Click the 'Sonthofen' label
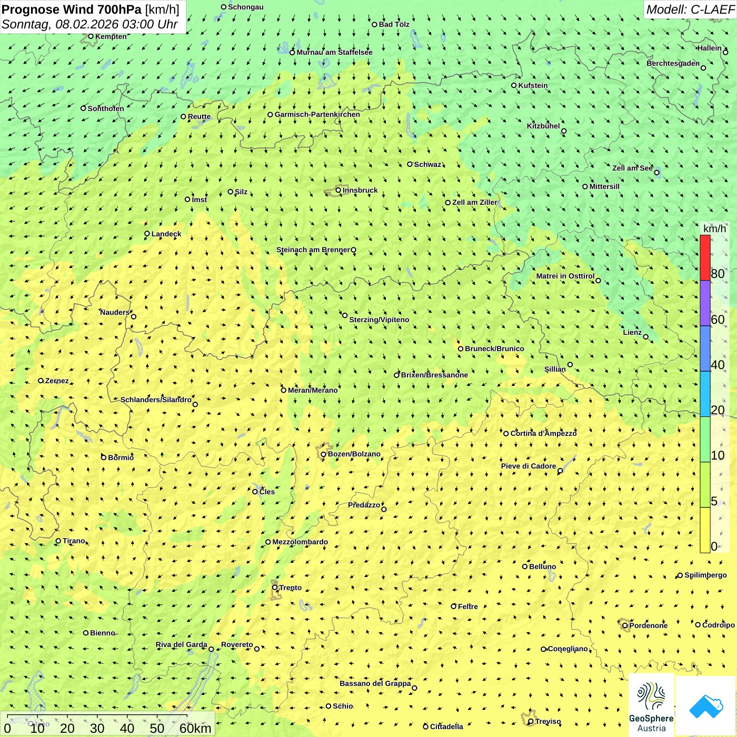The width and height of the screenshot is (737, 737). 106,108
